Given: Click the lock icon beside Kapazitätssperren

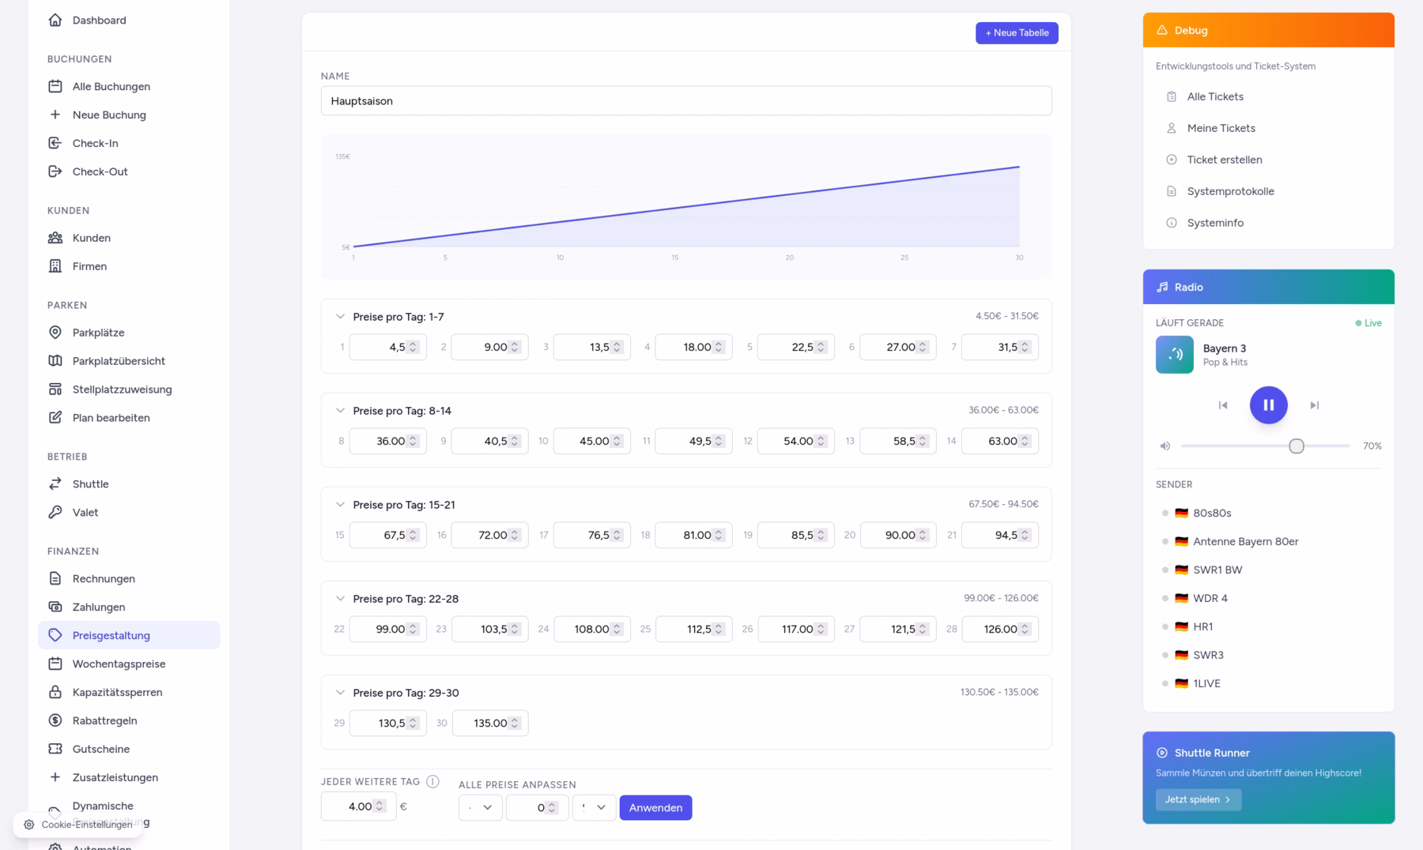Looking at the screenshot, I should click(55, 694).
